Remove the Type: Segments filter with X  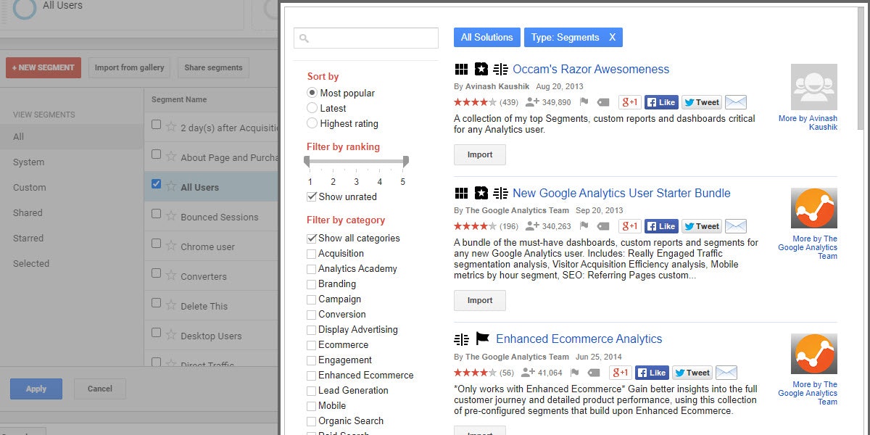pos(612,38)
